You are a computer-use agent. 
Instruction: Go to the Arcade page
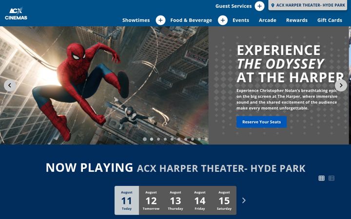click(x=268, y=20)
